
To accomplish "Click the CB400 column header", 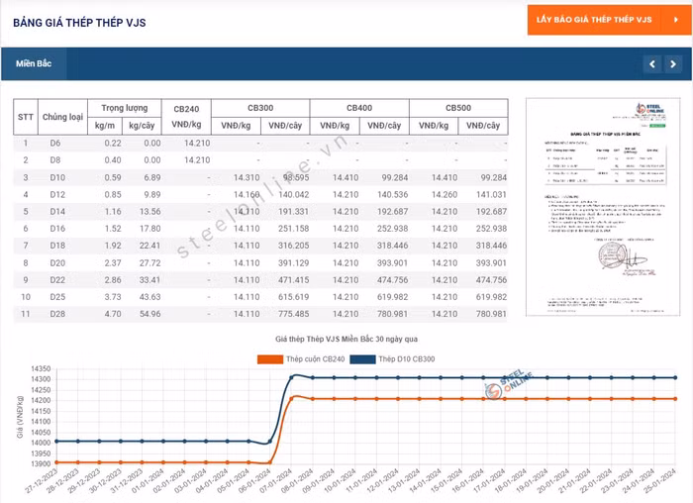I will tap(359, 108).
